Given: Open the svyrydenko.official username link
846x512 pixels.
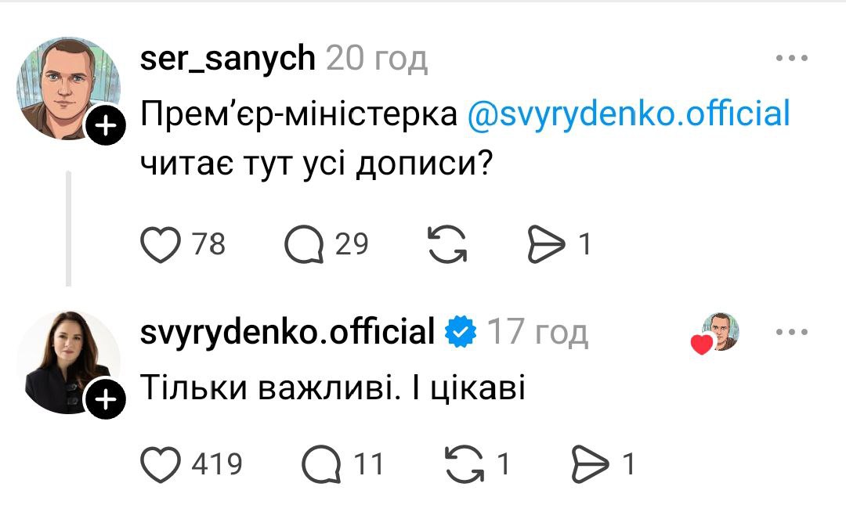Looking at the screenshot, I should coord(287,332).
